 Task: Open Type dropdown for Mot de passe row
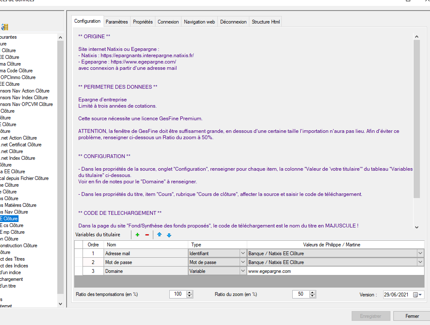(242, 262)
